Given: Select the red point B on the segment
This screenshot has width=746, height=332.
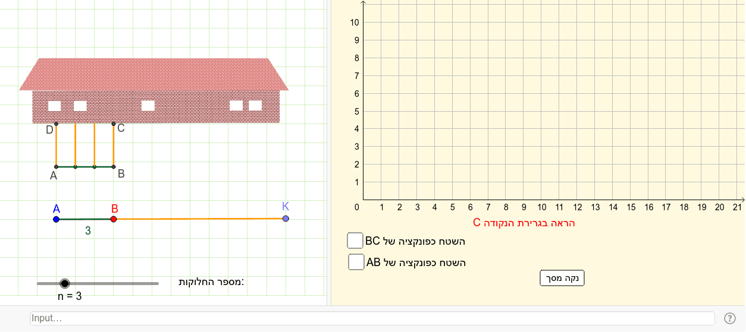Looking at the screenshot, I should [x=114, y=219].
